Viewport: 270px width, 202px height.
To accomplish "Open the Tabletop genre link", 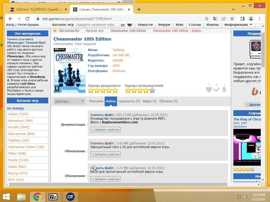I will click(x=118, y=50).
